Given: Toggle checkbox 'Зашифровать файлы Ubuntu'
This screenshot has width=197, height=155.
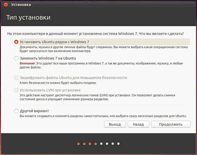Looking at the screenshot, I should pyautogui.click(x=16, y=78).
